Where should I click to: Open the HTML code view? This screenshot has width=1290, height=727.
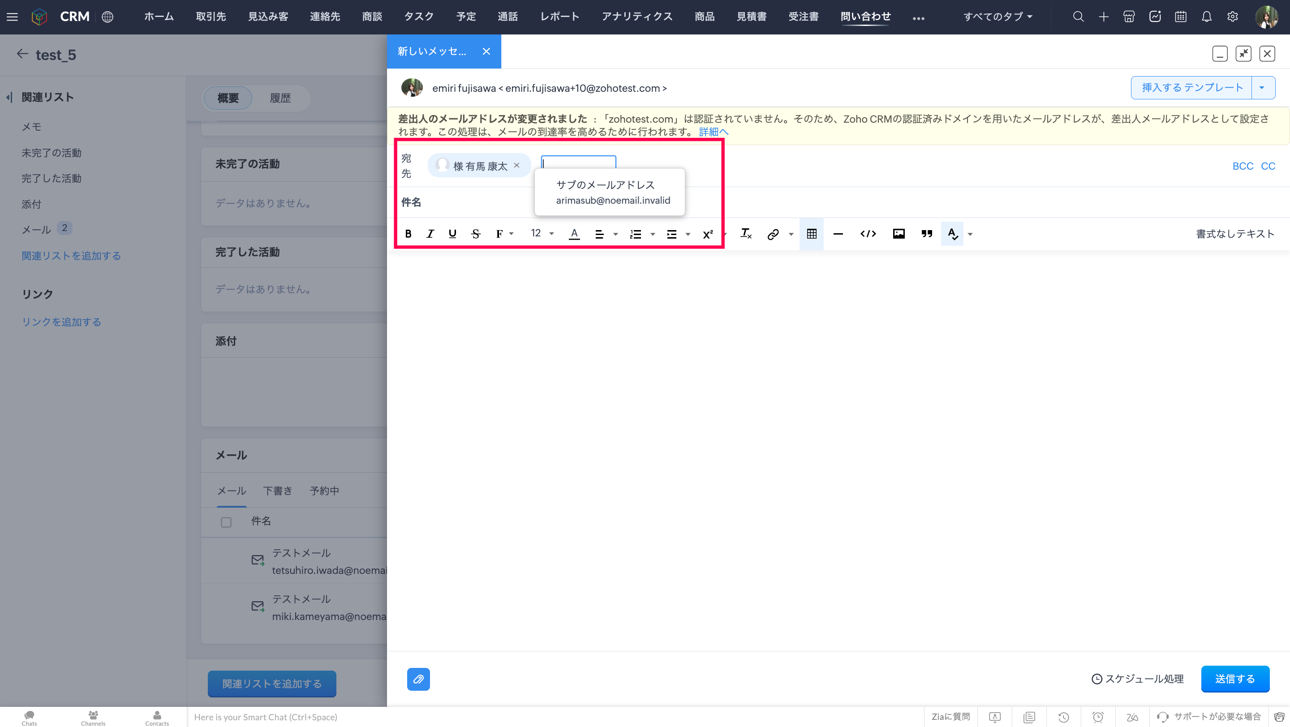pos(868,234)
